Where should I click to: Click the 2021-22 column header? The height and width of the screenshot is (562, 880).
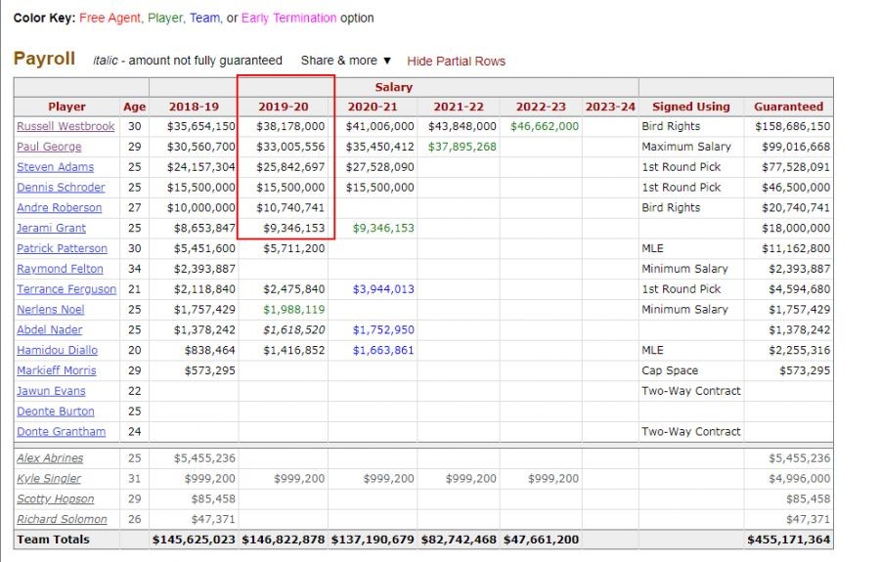(x=459, y=107)
